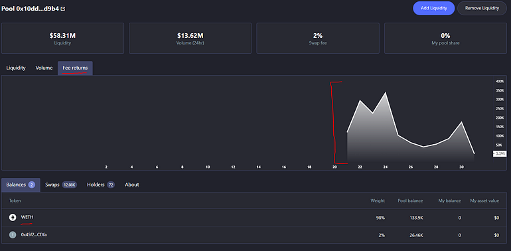
Task: Click the 26.46K pool balance value
Action: pyautogui.click(x=416, y=235)
